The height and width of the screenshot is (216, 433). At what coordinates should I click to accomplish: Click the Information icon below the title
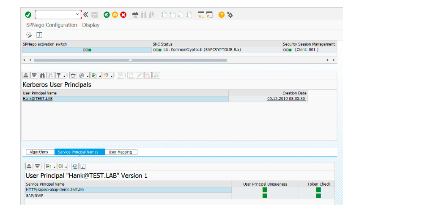click(39, 35)
